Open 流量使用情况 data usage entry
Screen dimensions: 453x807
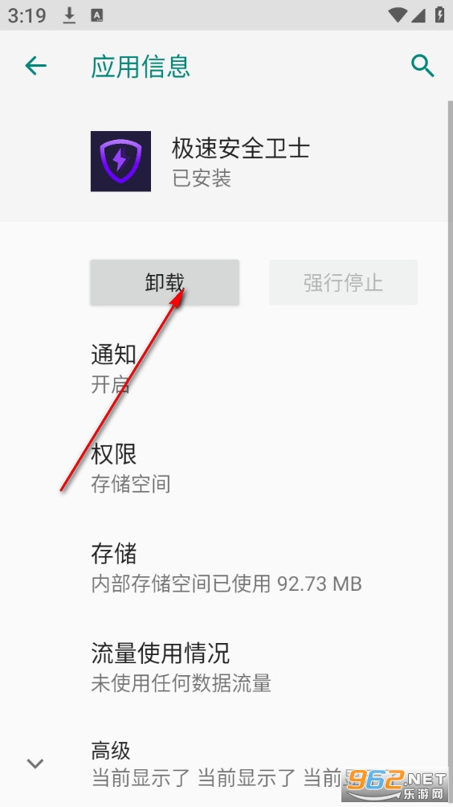(226, 667)
